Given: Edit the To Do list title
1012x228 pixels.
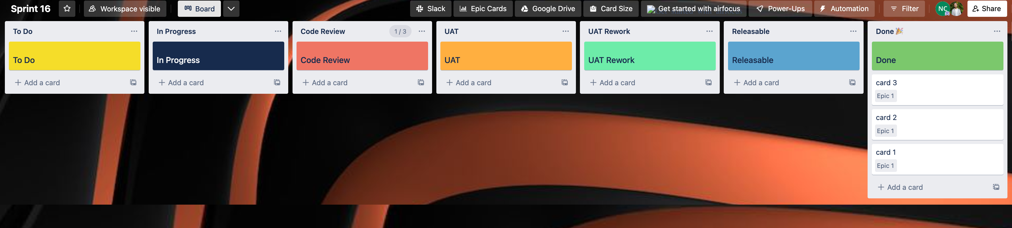Looking at the screenshot, I should click(x=23, y=31).
